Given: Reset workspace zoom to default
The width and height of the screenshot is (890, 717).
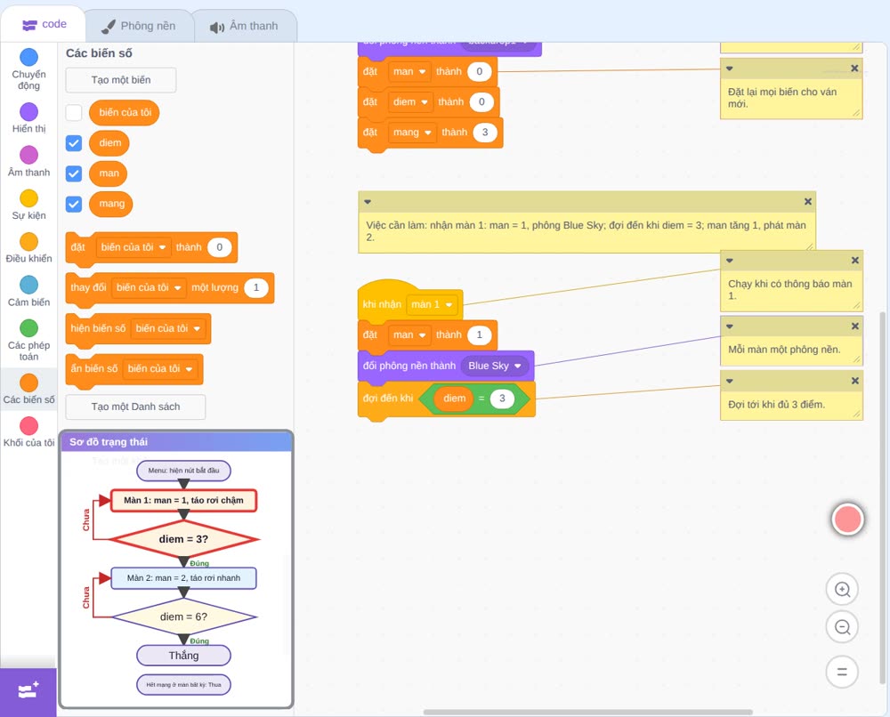Looking at the screenshot, I should tap(842, 672).
